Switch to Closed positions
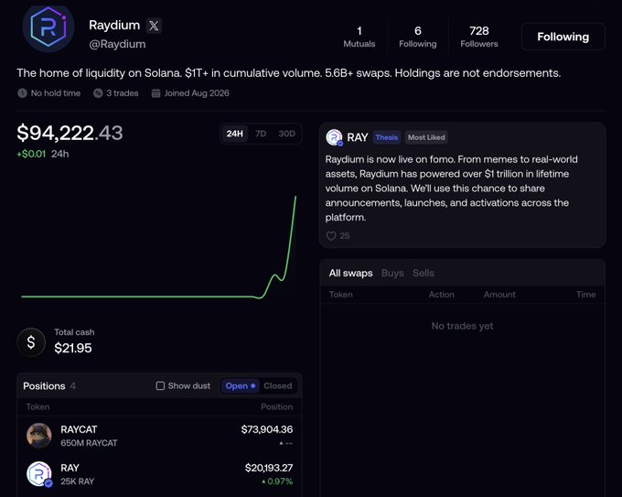 pos(278,386)
